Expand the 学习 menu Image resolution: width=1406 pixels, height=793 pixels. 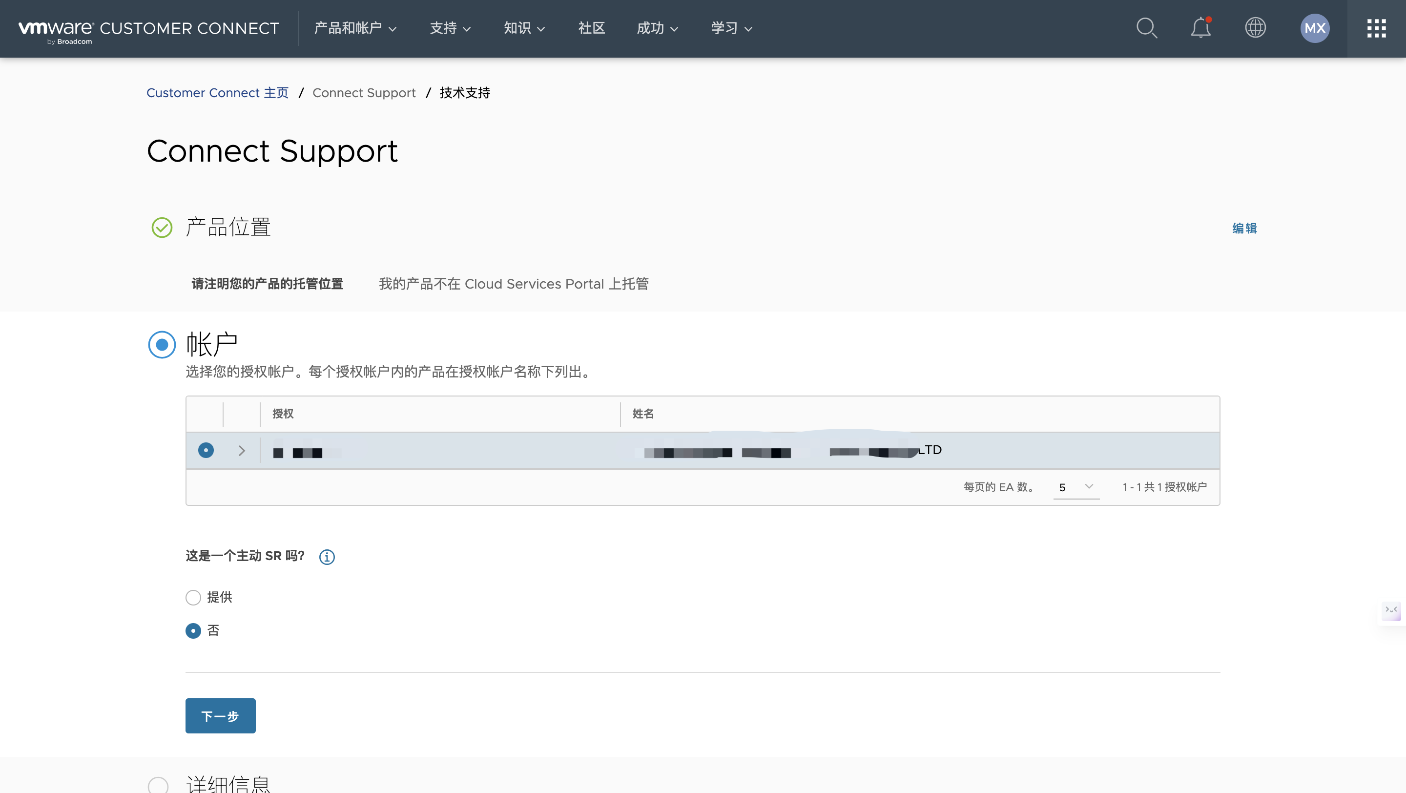pyautogui.click(x=732, y=28)
